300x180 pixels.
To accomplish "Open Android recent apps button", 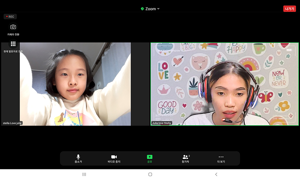I will (x=84, y=174).
